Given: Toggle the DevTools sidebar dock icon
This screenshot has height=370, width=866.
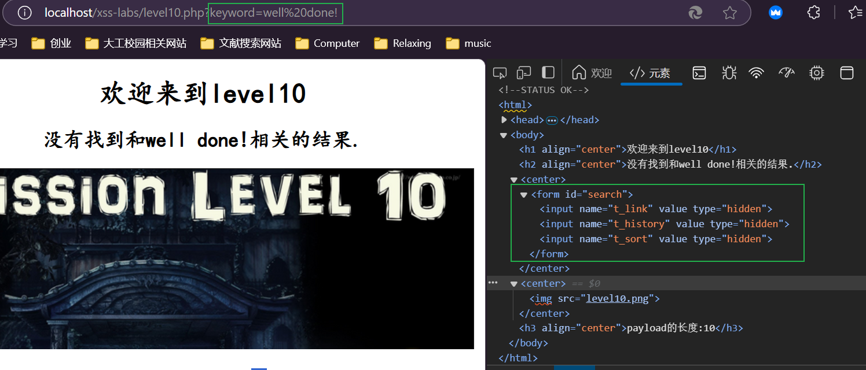Looking at the screenshot, I should [x=548, y=72].
